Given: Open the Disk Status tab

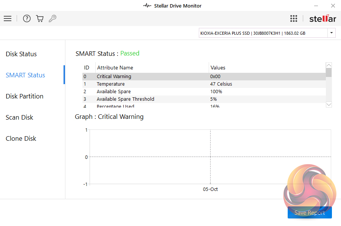Looking at the screenshot, I should [21, 54].
